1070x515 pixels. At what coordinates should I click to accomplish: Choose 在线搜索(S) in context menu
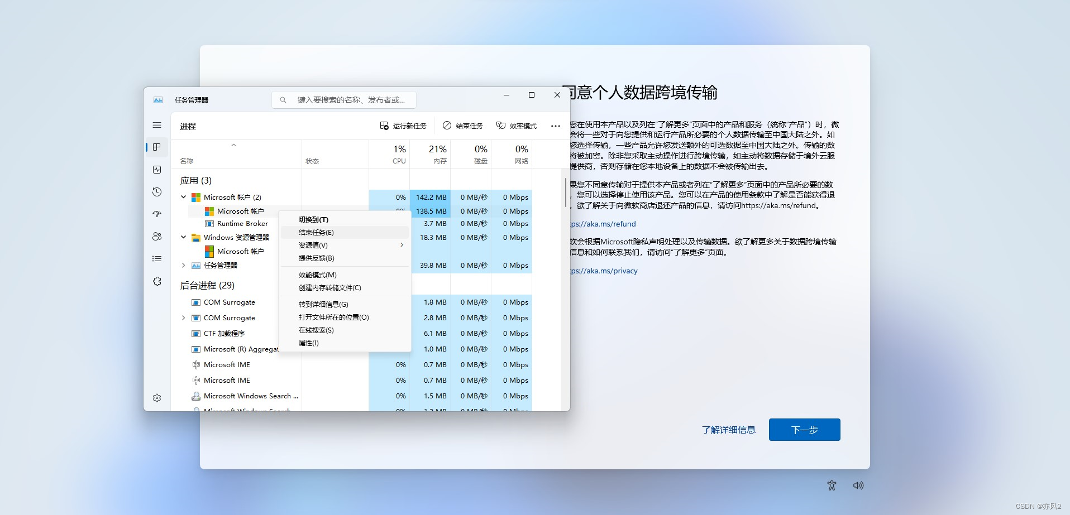coord(345,330)
